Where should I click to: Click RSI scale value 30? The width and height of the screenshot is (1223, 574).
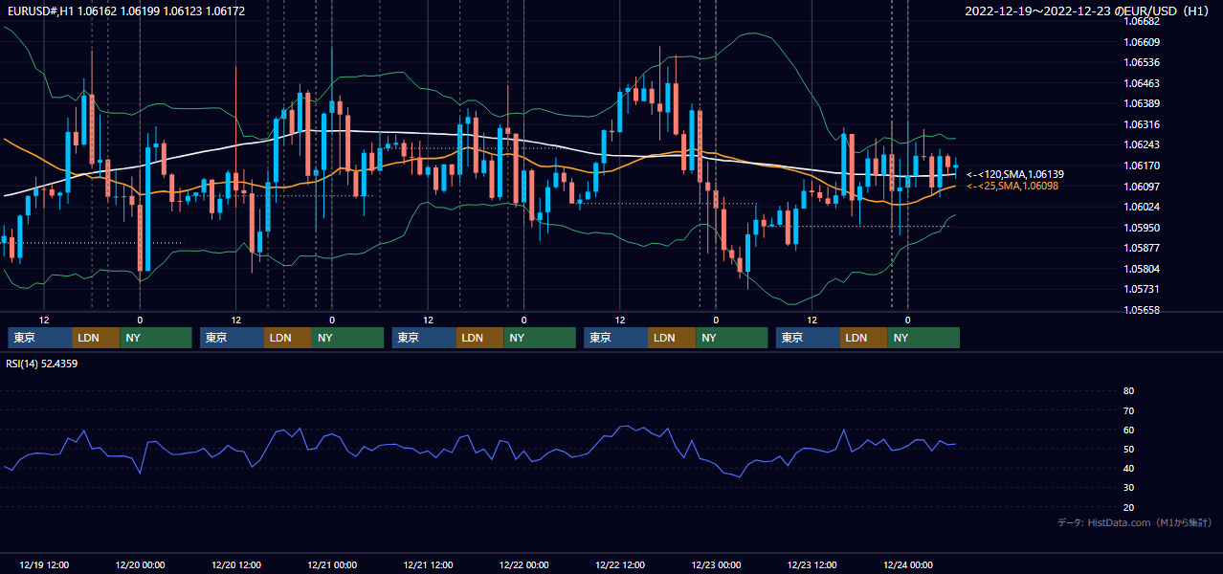pyautogui.click(x=1128, y=488)
